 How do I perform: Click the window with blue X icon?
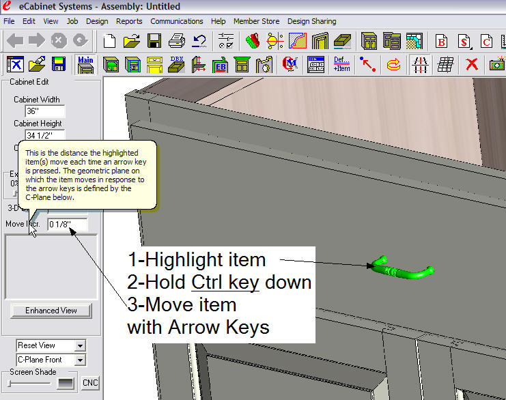click(x=15, y=64)
